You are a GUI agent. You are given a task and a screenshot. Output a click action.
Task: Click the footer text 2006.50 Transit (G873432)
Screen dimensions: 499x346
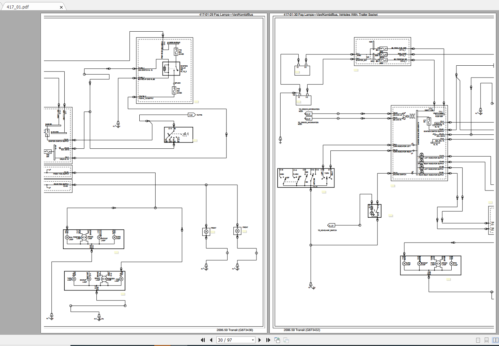302,330
